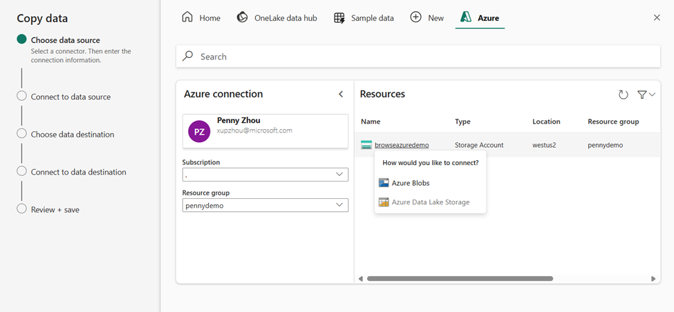The image size is (674, 312).
Task: Go to Connect to data source step
Action: [x=71, y=97]
